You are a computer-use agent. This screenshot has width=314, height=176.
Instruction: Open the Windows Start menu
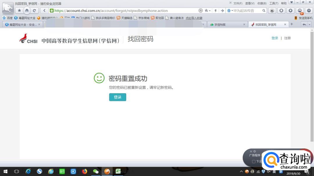click(x=5, y=171)
